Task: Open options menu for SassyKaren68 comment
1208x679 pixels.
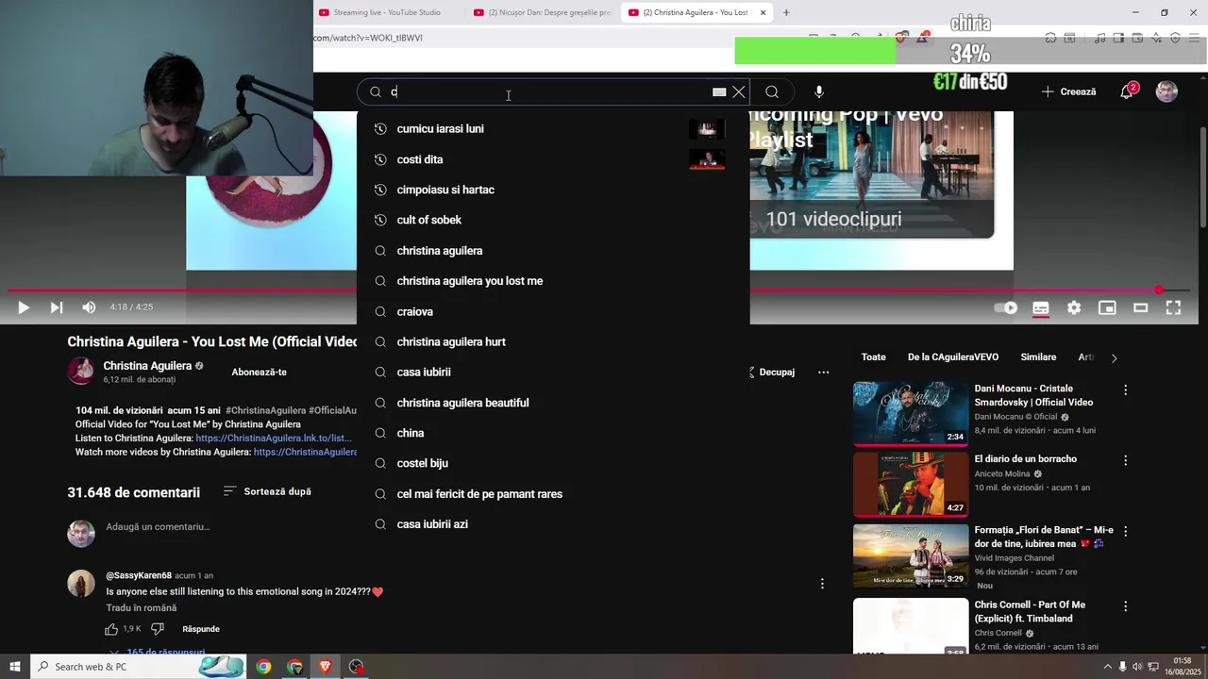Action: [822, 584]
